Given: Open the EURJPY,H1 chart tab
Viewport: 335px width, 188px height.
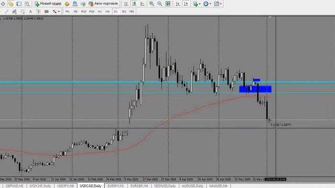Looking at the screenshot, I should pyautogui.click(x=116, y=186).
